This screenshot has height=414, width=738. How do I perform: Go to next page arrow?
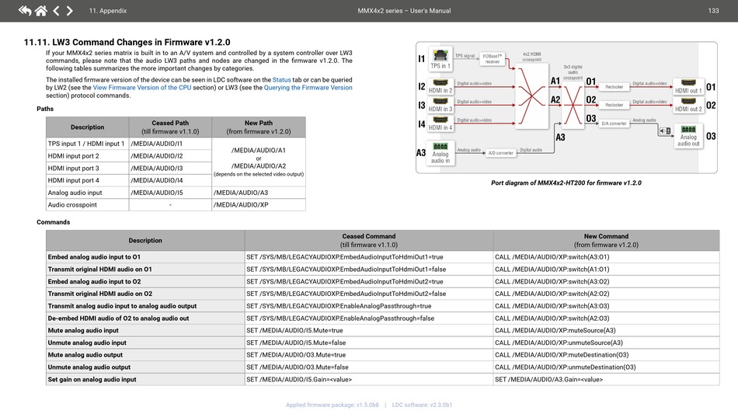click(70, 10)
